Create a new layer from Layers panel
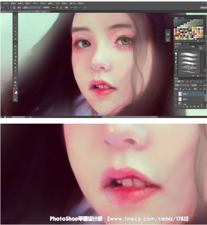The height and width of the screenshot is (225, 207). point(198,107)
